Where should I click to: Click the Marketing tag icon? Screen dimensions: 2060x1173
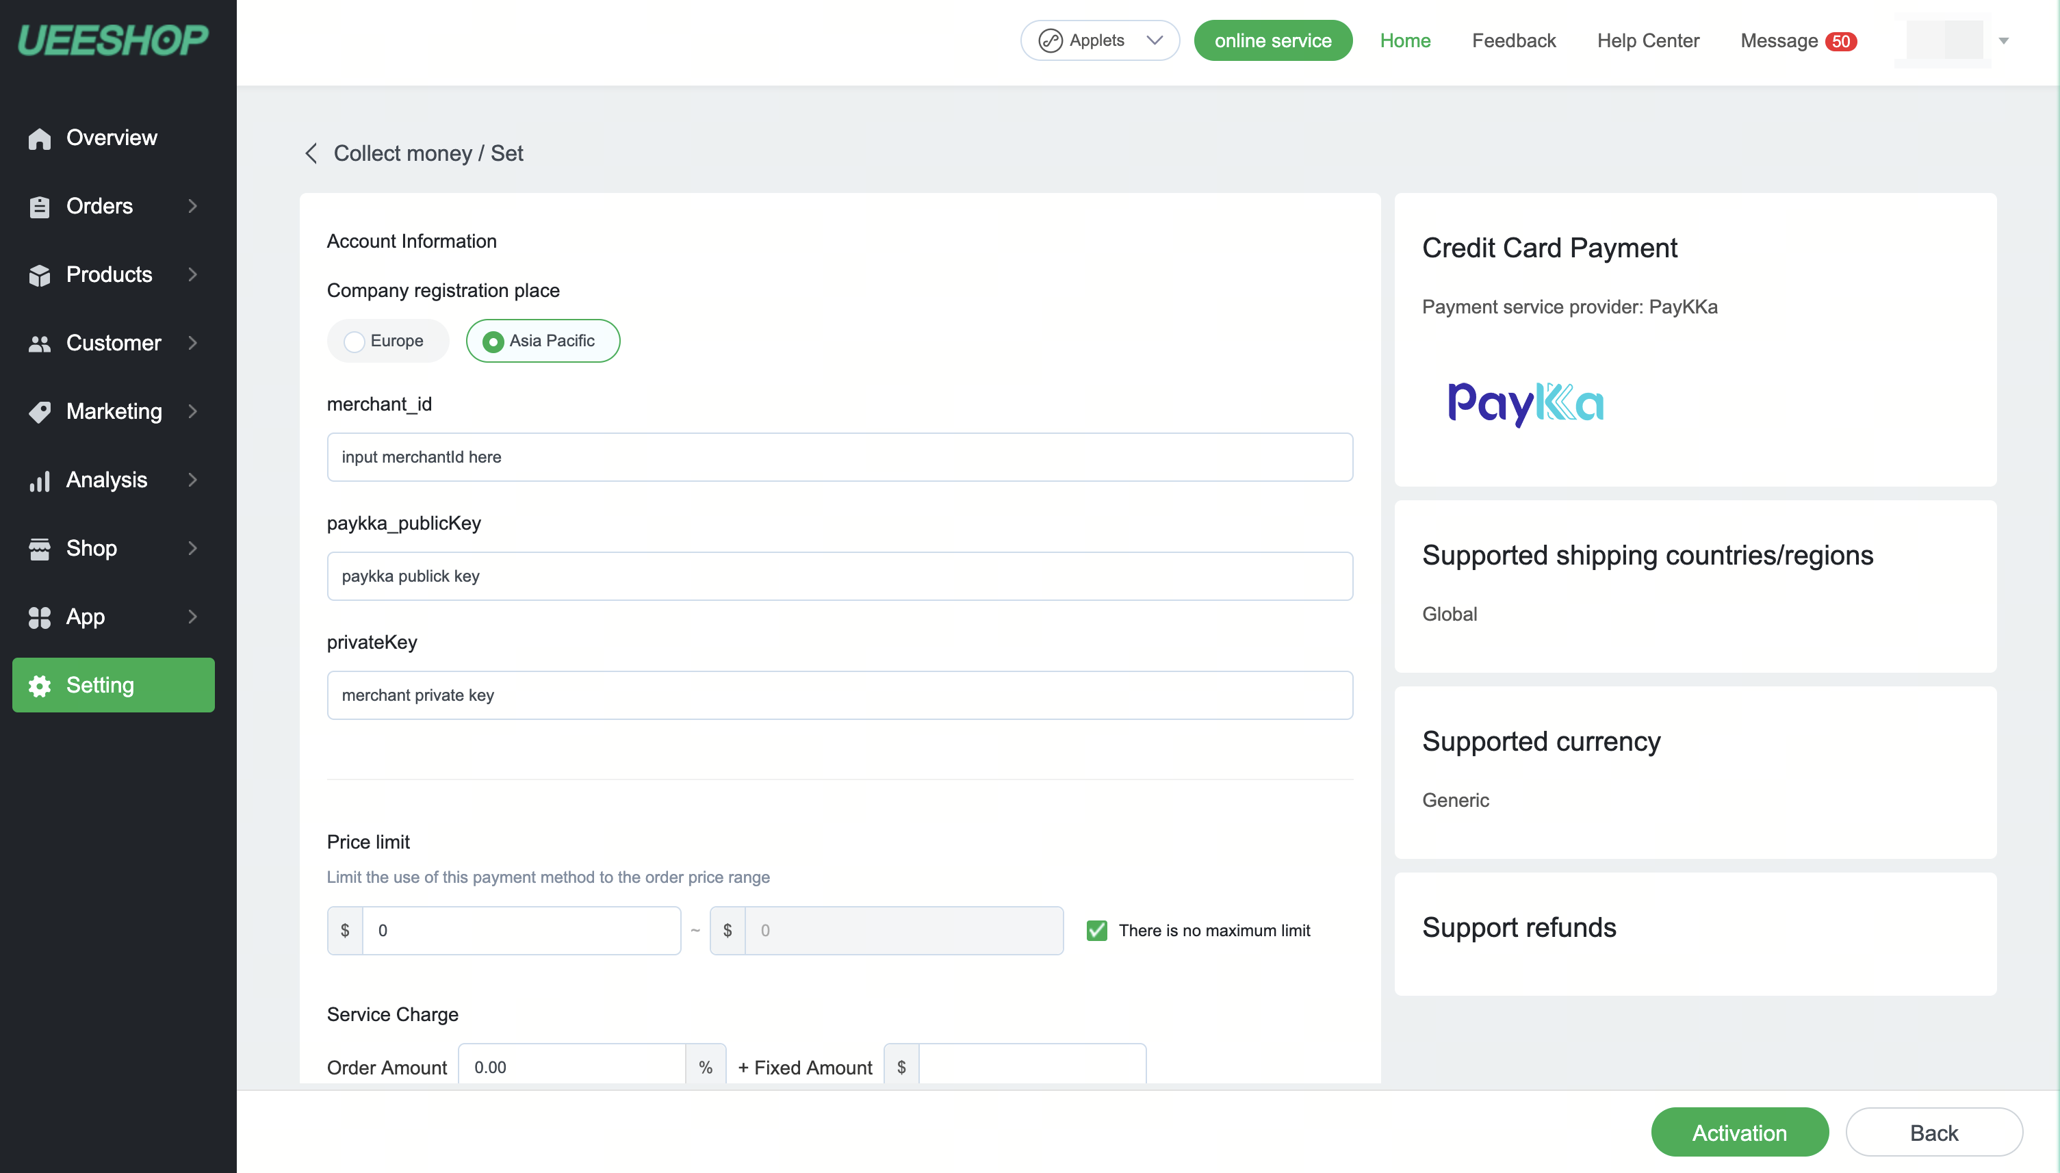tap(39, 413)
